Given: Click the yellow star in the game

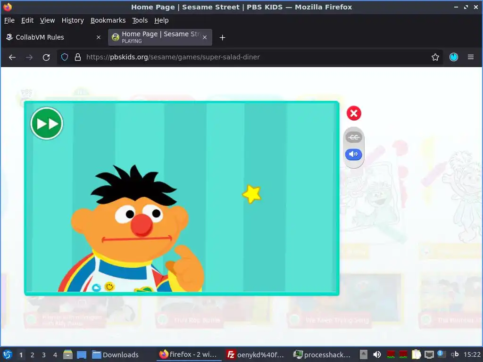Looking at the screenshot, I should pos(252,194).
